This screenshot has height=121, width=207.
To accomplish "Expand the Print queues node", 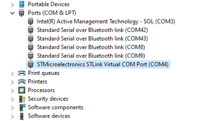I will pyautogui.click(x=13, y=73).
